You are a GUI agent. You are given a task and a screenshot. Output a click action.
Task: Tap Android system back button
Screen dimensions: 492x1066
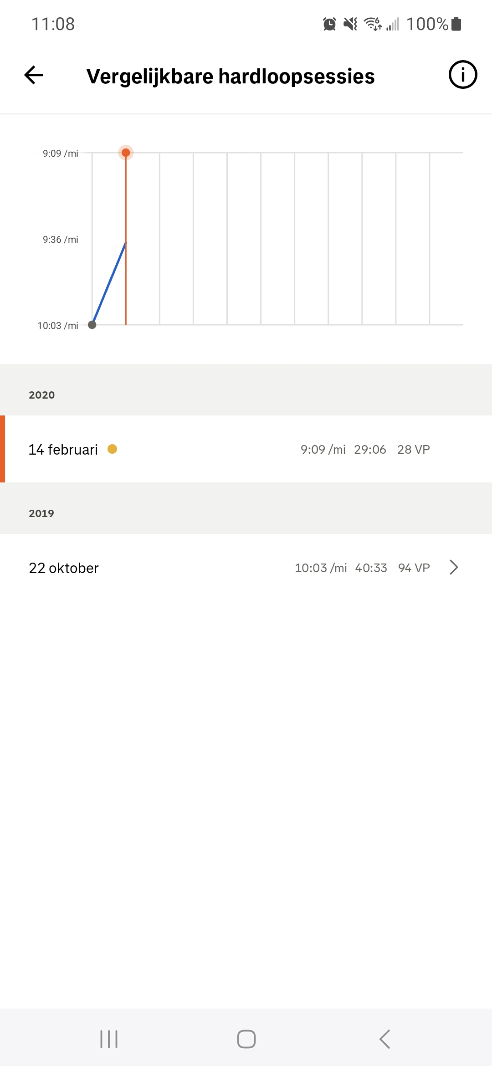(385, 1039)
